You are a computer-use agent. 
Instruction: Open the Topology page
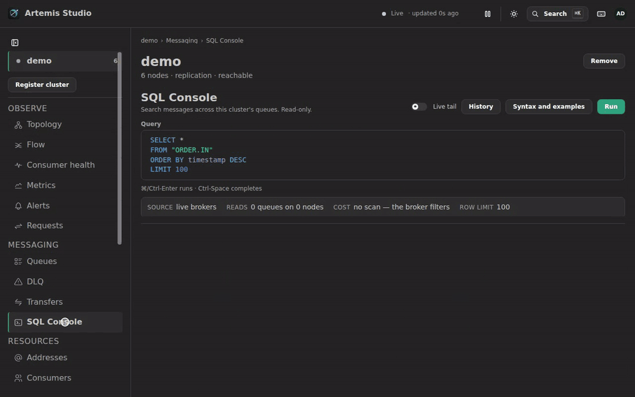65,124
